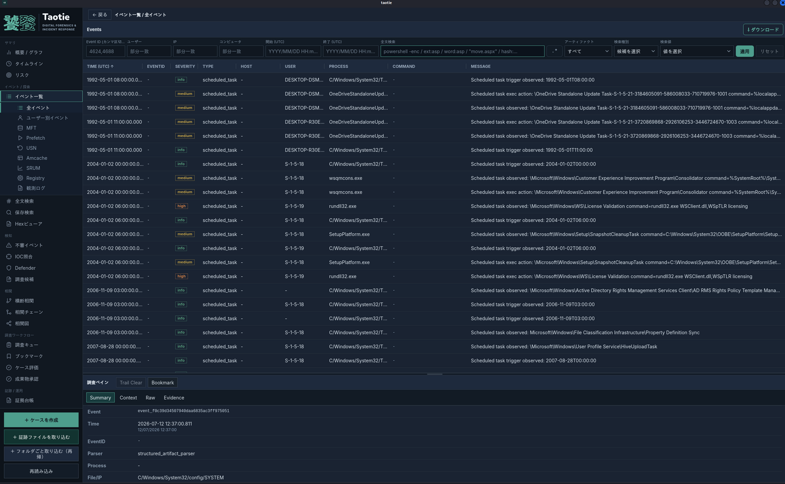The height and width of the screenshot is (484, 785).
Task: Switch to Summary tab
Action: [x=100, y=398]
